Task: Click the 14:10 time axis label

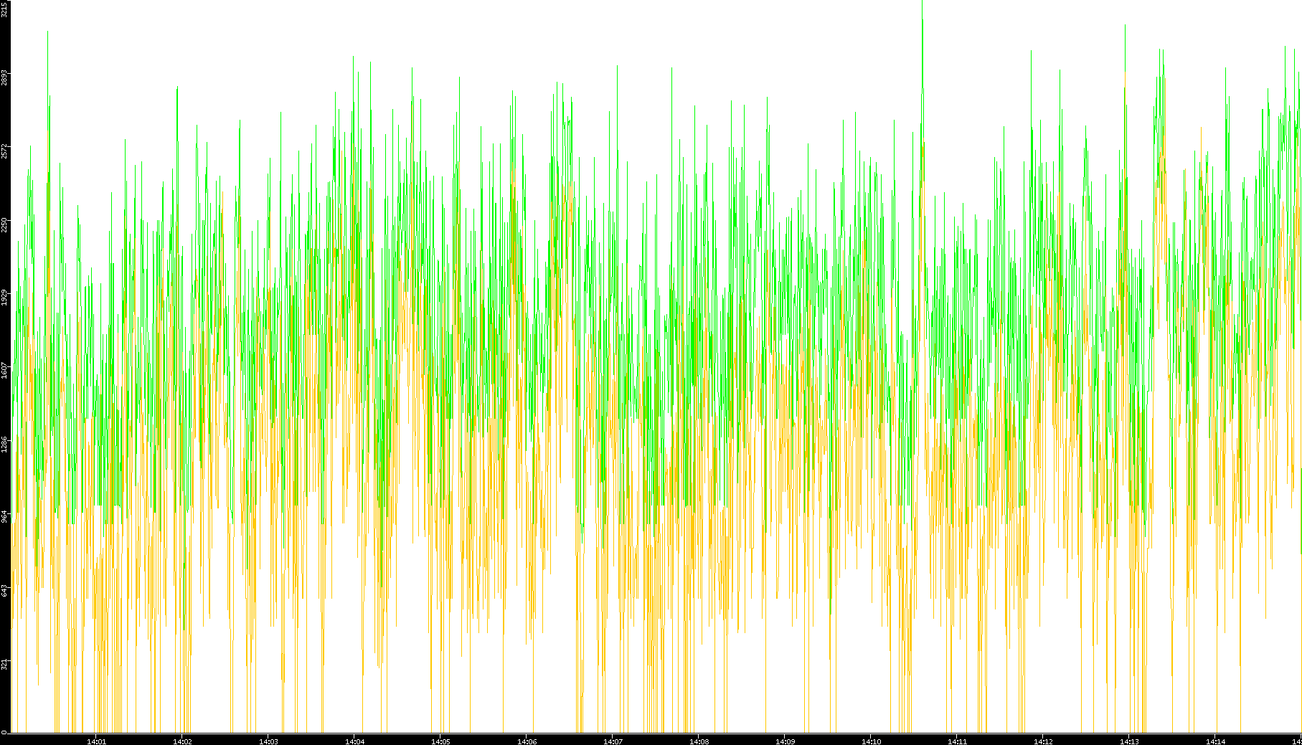Action: (871, 741)
